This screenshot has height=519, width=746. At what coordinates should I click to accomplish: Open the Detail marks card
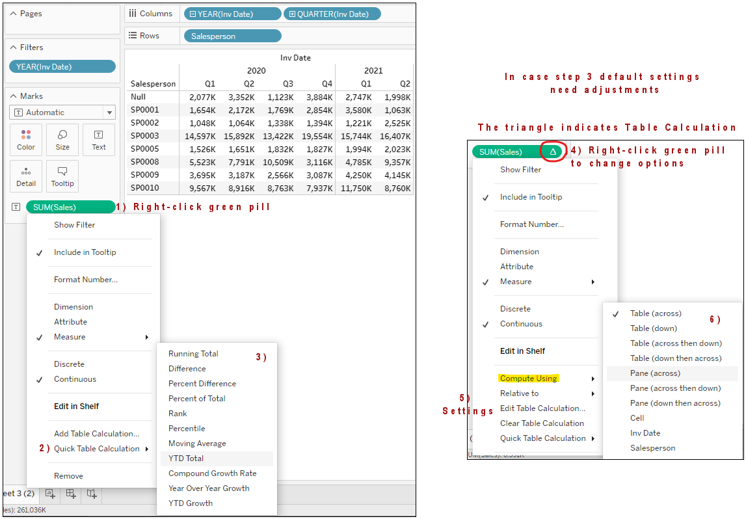pos(26,176)
